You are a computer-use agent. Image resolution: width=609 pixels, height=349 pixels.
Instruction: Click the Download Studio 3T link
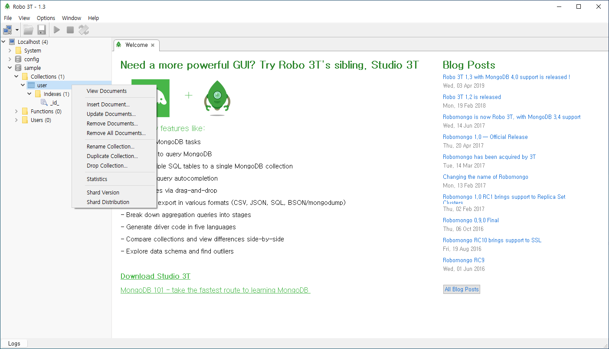tap(155, 276)
